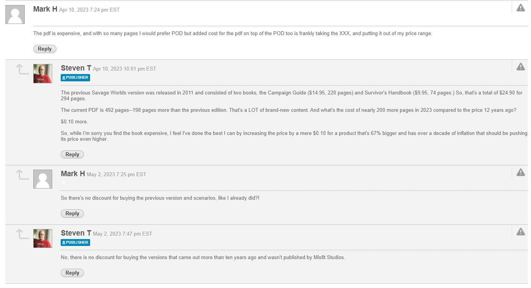This screenshot has height=288, width=531.
Task: Click reply-arrow icon beside Mark H's May 2 comment
Action: 22,175
